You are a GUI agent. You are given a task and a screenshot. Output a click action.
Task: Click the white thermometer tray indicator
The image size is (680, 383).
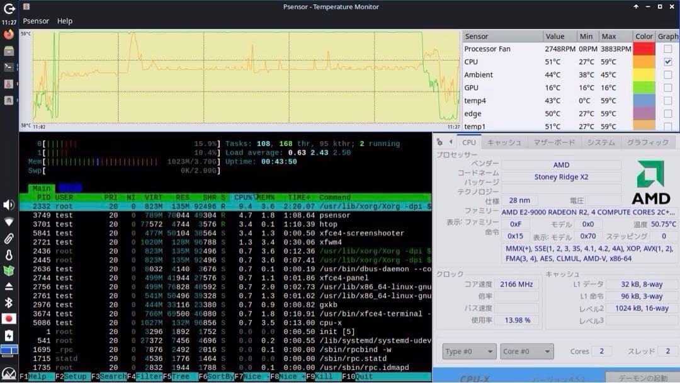click(x=9, y=254)
